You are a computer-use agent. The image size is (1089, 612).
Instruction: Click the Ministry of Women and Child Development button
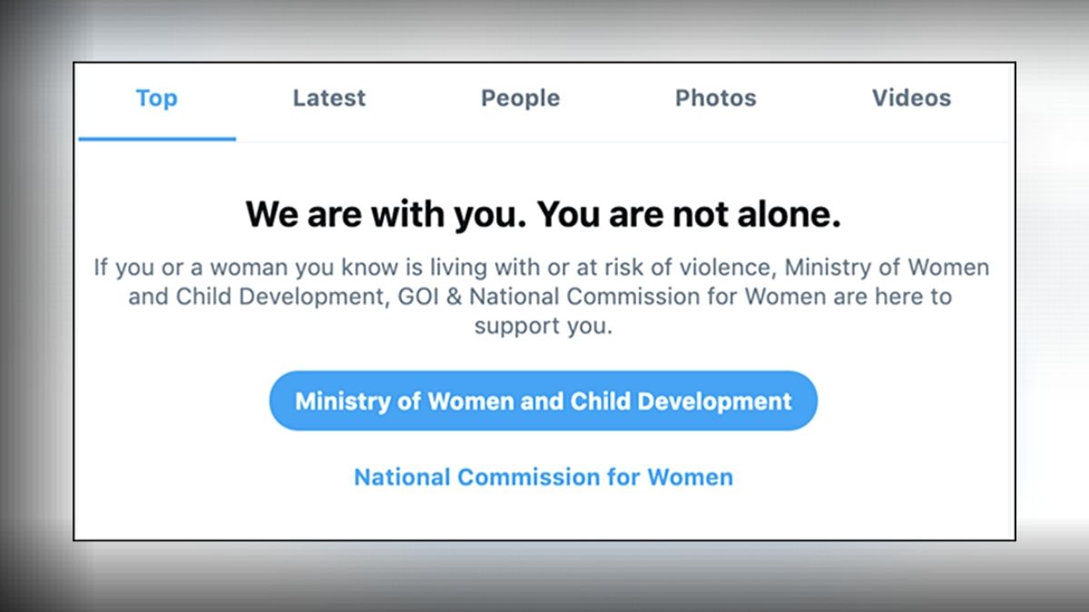click(x=543, y=400)
